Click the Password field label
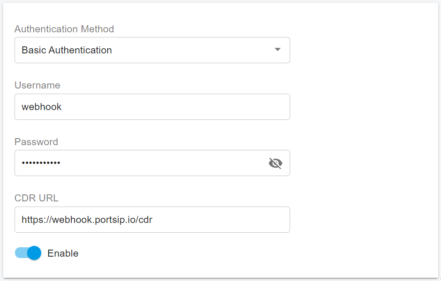The height and width of the screenshot is (281, 441). [37, 142]
